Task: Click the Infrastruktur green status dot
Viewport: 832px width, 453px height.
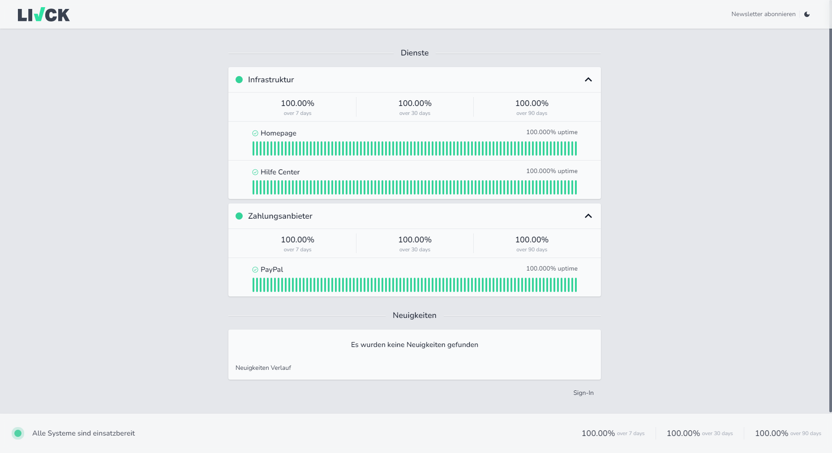Action: pyautogui.click(x=239, y=80)
